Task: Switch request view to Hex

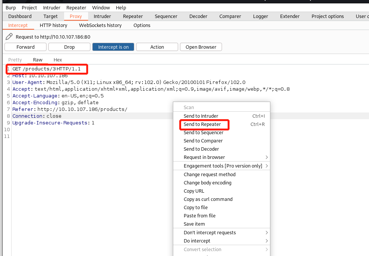Action: tap(58, 60)
